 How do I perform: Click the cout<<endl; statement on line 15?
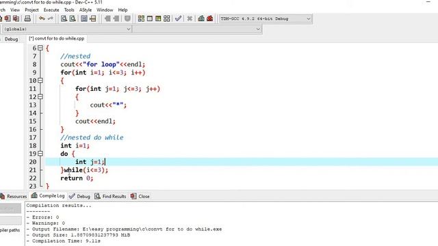(95, 122)
